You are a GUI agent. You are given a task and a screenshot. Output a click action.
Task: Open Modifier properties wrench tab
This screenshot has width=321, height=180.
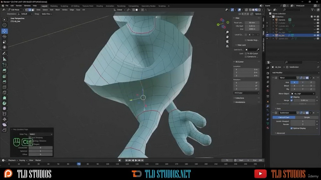pyautogui.click(x=268, y=106)
